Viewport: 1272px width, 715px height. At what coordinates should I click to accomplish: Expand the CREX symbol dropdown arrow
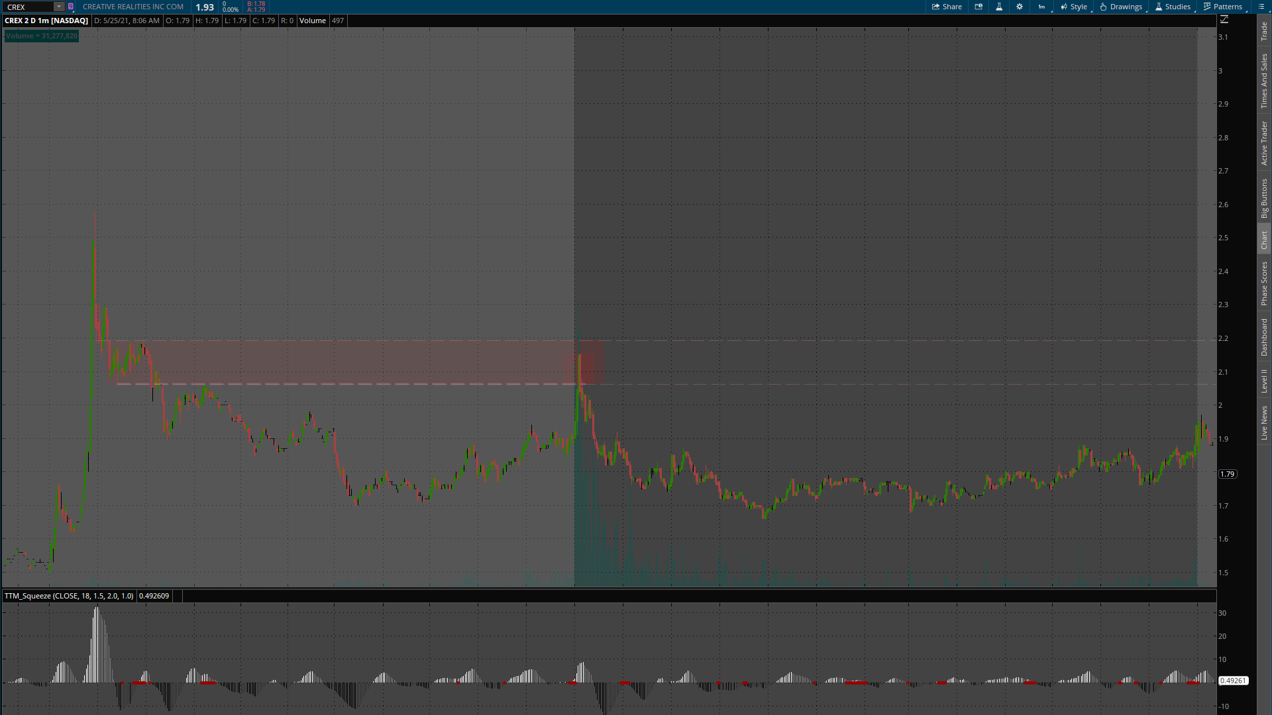(58, 7)
